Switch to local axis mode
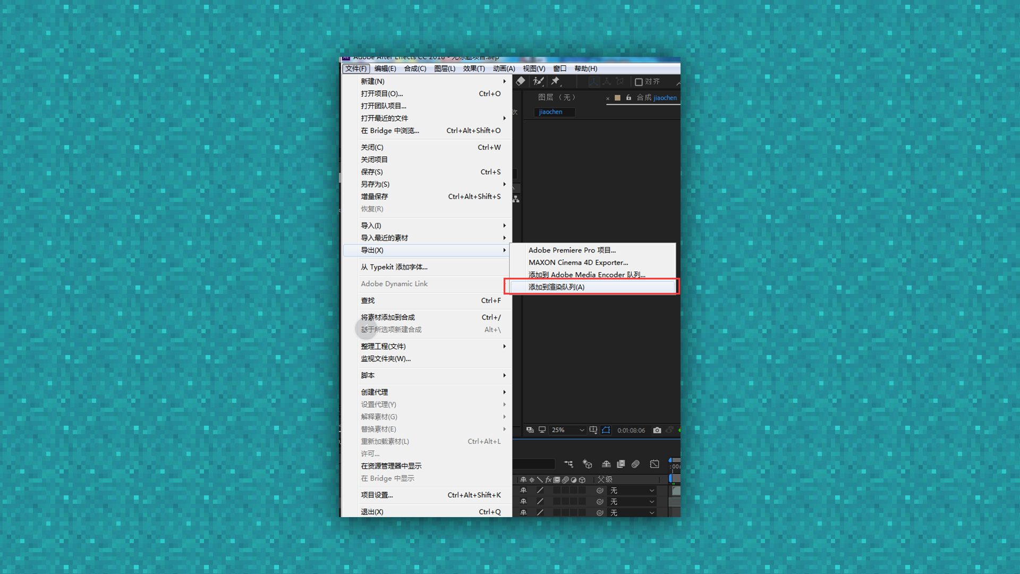 point(594,81)
